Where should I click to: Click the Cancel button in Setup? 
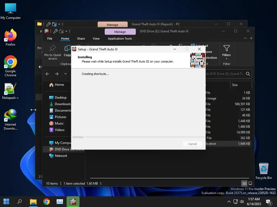(192, 144)
